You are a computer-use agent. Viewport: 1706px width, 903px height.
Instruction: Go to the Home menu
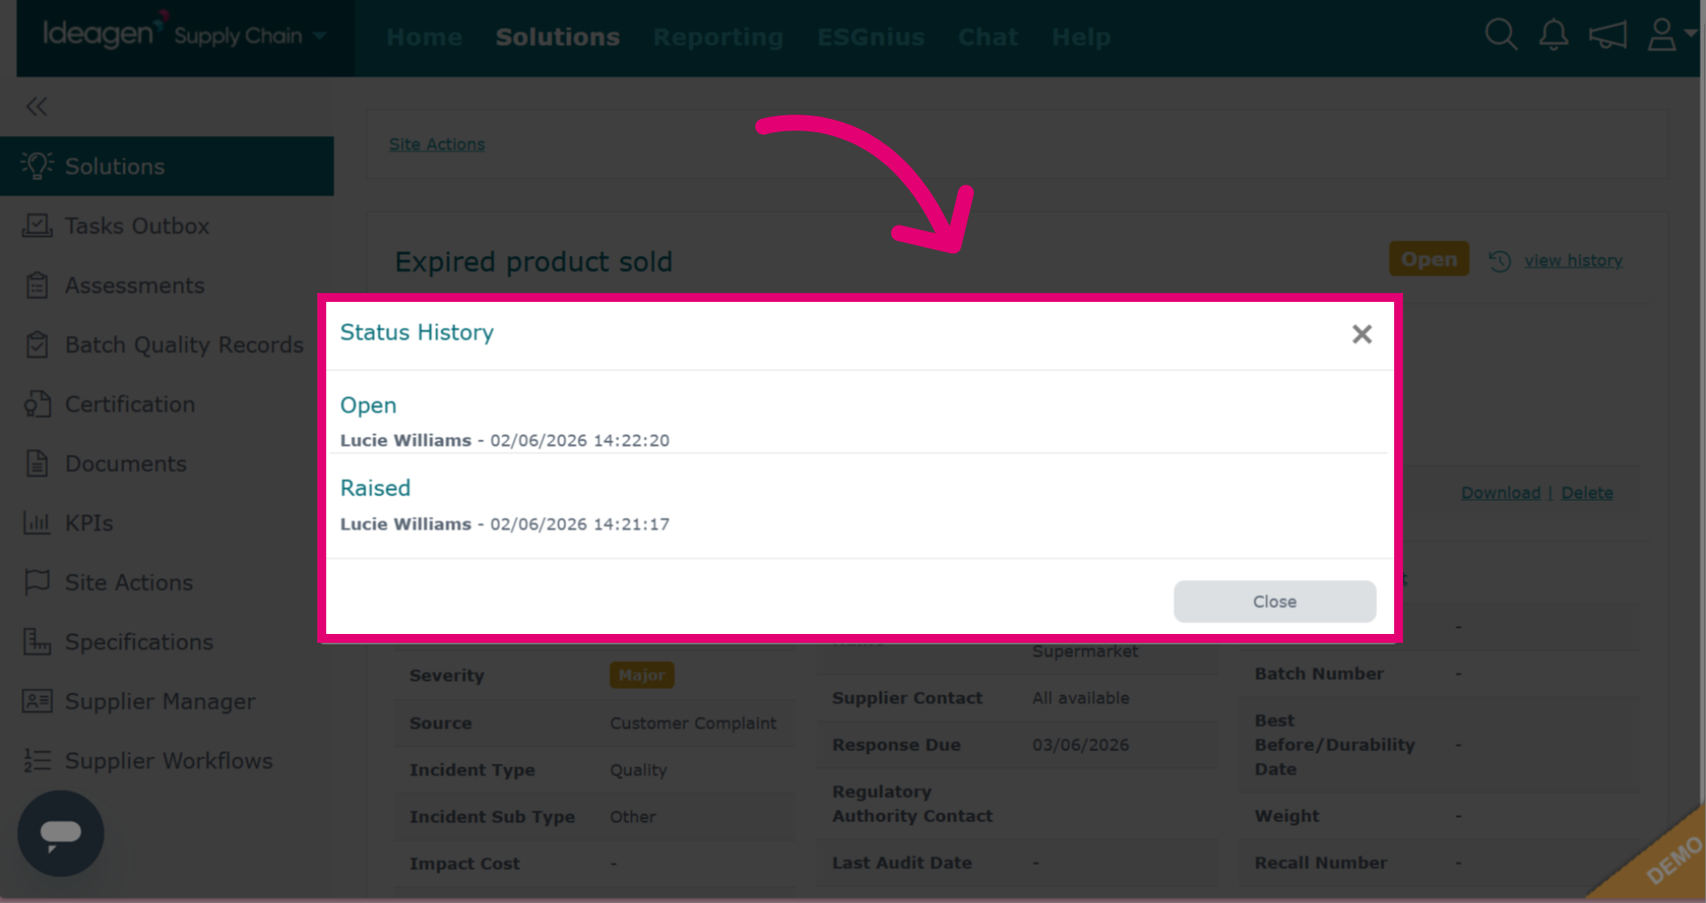pyautogui.click(x=424, y=37)
